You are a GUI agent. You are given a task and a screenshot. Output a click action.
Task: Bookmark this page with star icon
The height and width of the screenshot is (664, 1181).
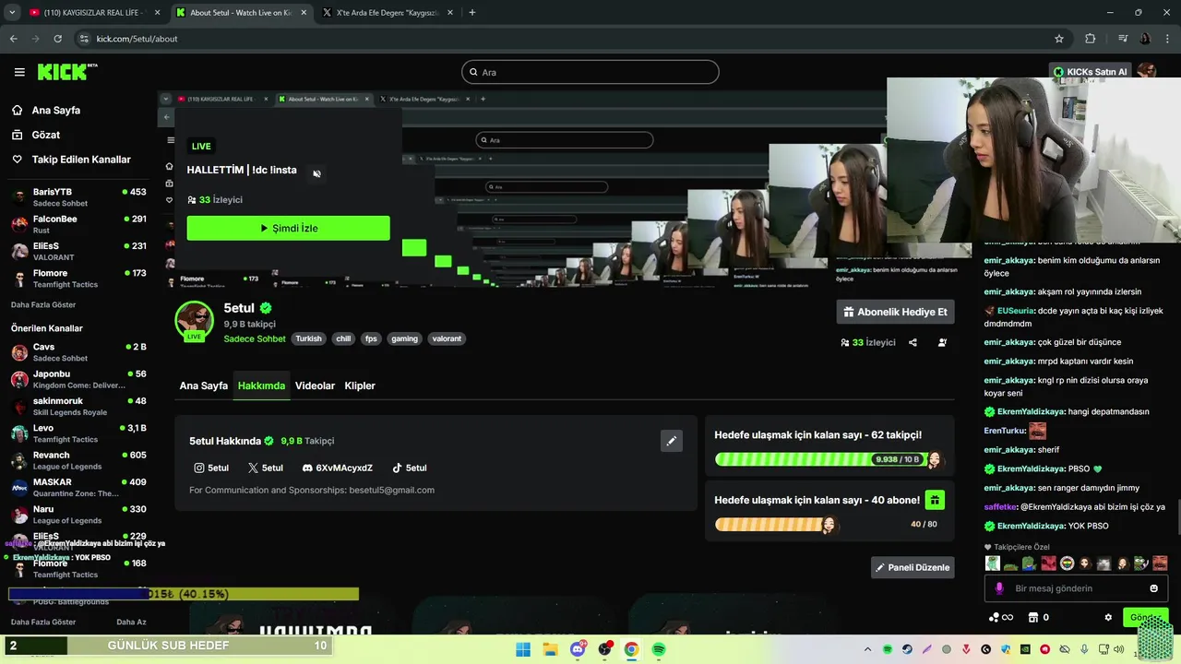[1059, 39]
